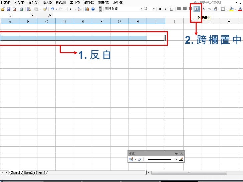Click the Name Box showing I3
Screen dimensions: 243x182
point(15,15)
